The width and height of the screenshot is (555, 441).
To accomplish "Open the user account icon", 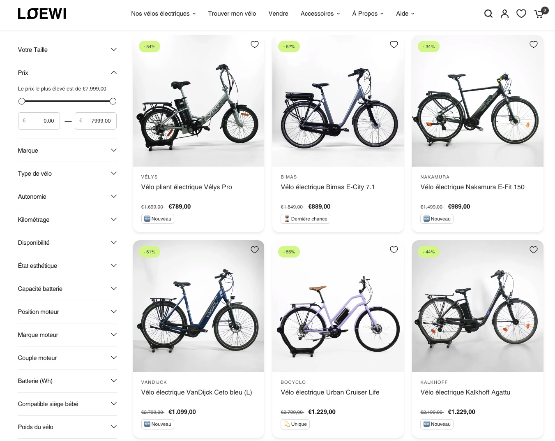I will [504, 14].
